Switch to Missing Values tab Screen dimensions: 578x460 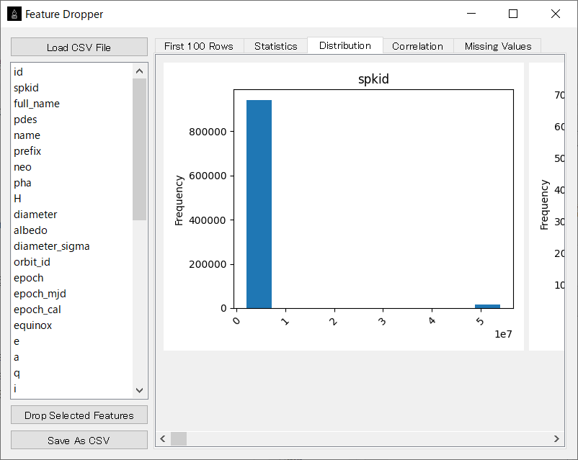[x=497, y=46]
